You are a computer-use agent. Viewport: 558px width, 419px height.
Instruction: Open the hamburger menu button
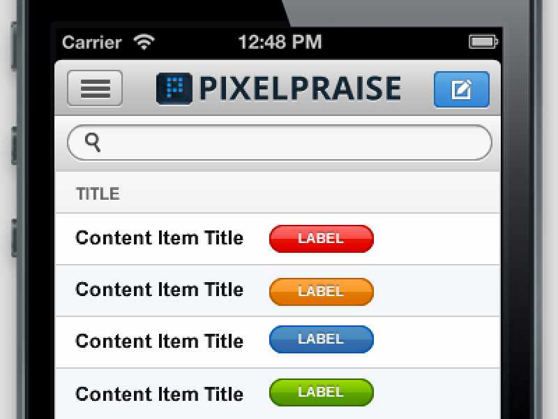point(95,89)
